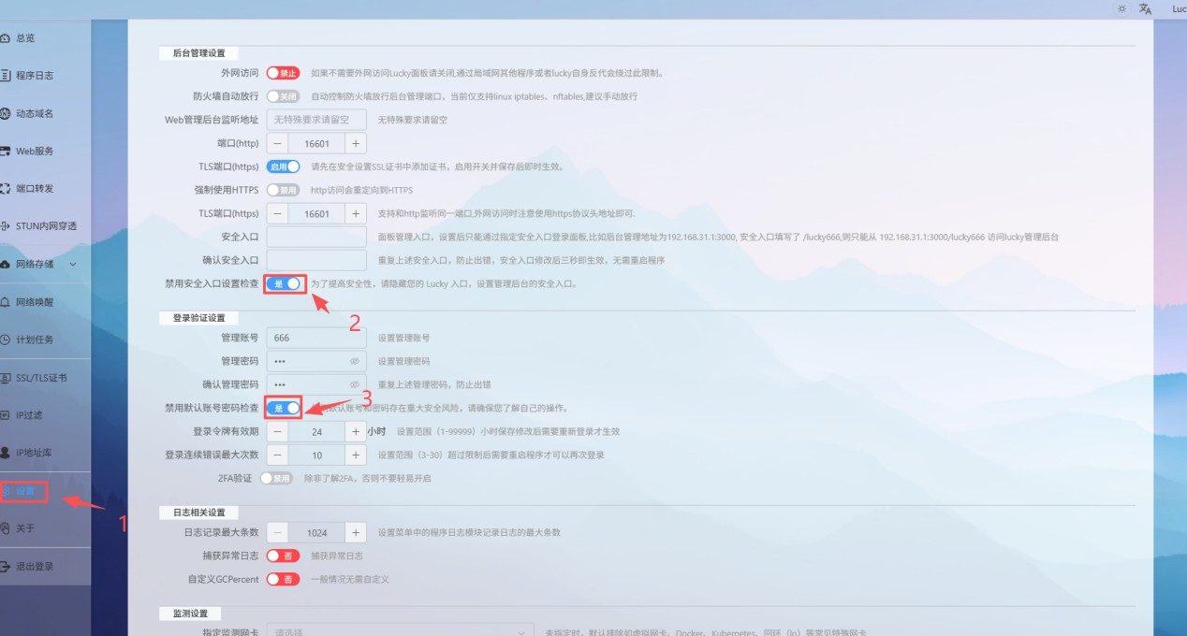Open the 指定监测网卡 dropdown

tap(400, 631)
